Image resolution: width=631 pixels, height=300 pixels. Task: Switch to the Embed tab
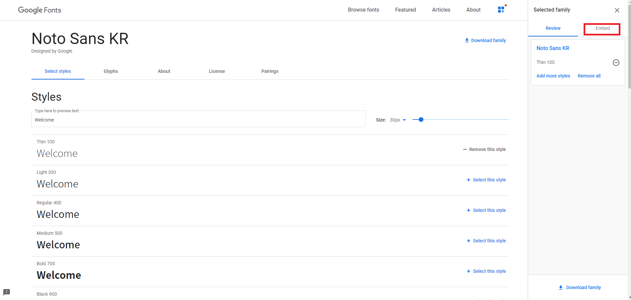[x=602, y=28]
